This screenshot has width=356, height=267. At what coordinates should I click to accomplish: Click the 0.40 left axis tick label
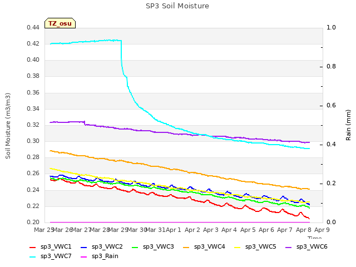click(x=33, y=60)
